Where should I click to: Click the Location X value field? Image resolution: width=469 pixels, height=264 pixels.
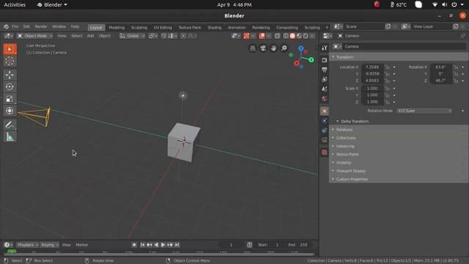tap(372, 67)
